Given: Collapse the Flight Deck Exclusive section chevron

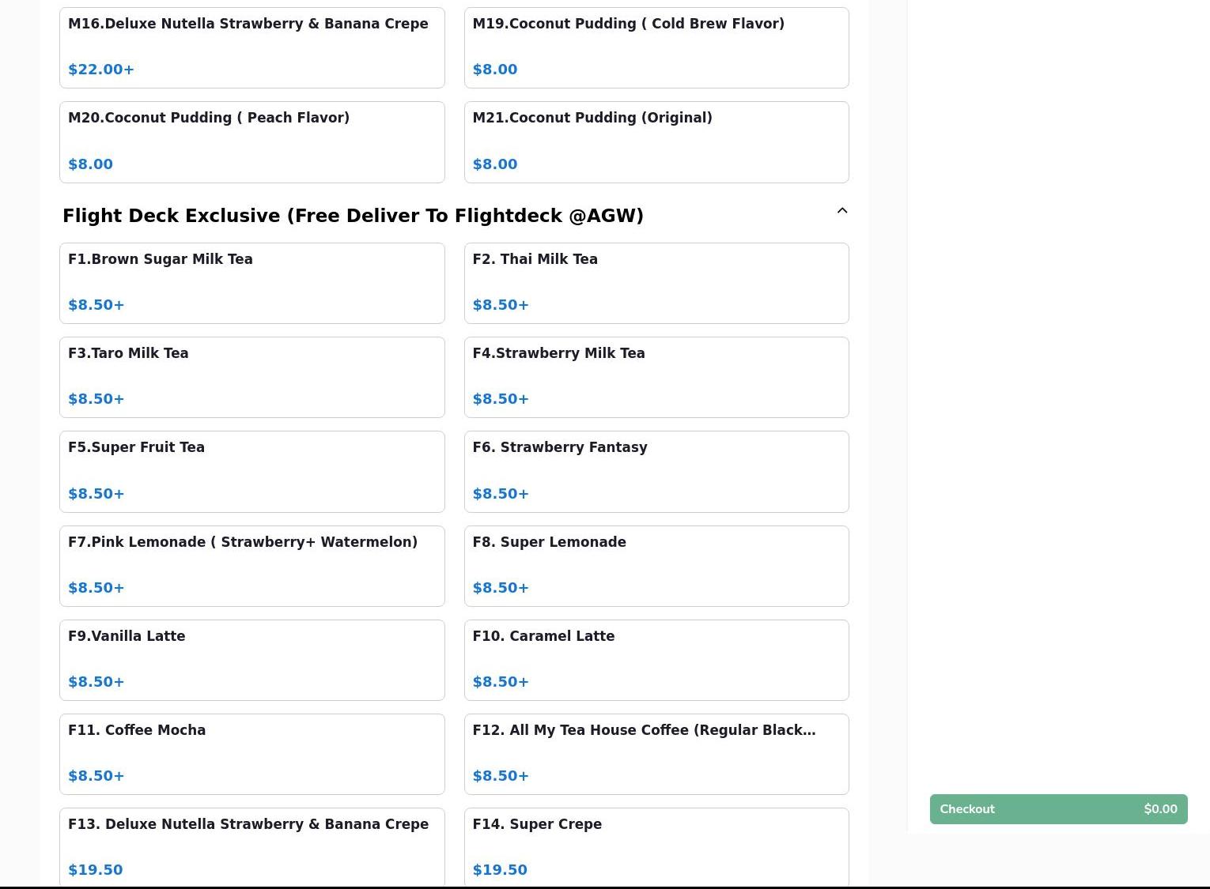Looking at the screenshot, I should tap(841, 211).
